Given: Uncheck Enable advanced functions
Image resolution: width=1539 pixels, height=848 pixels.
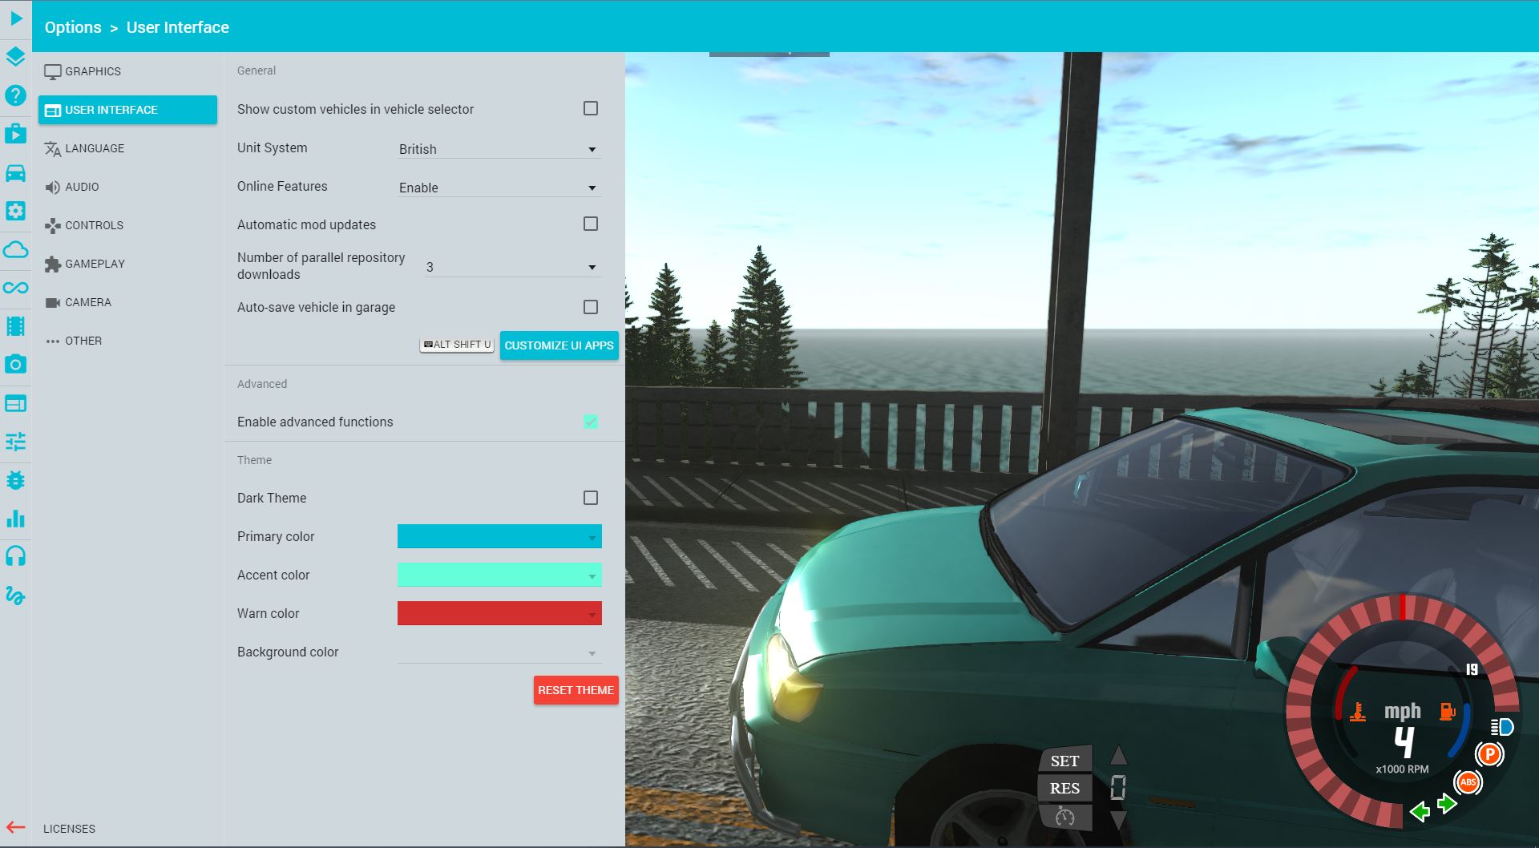Looking at the screenshot, I should [591, 422].
